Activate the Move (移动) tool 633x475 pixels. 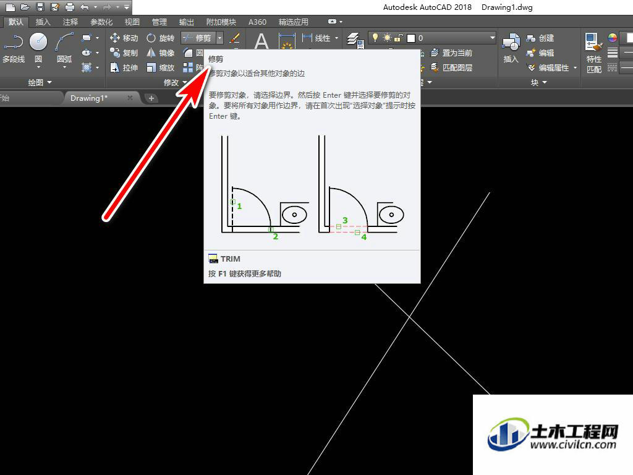pyautogui.click(x=124, y=38)
